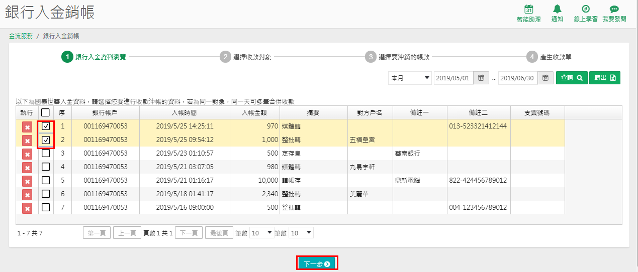Go to step 4 產生收款單
This screenshot has width=638, height=272.
point(549,57)
